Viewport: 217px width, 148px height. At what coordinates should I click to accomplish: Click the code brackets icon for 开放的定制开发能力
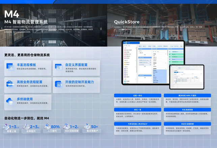pos(59,84)
